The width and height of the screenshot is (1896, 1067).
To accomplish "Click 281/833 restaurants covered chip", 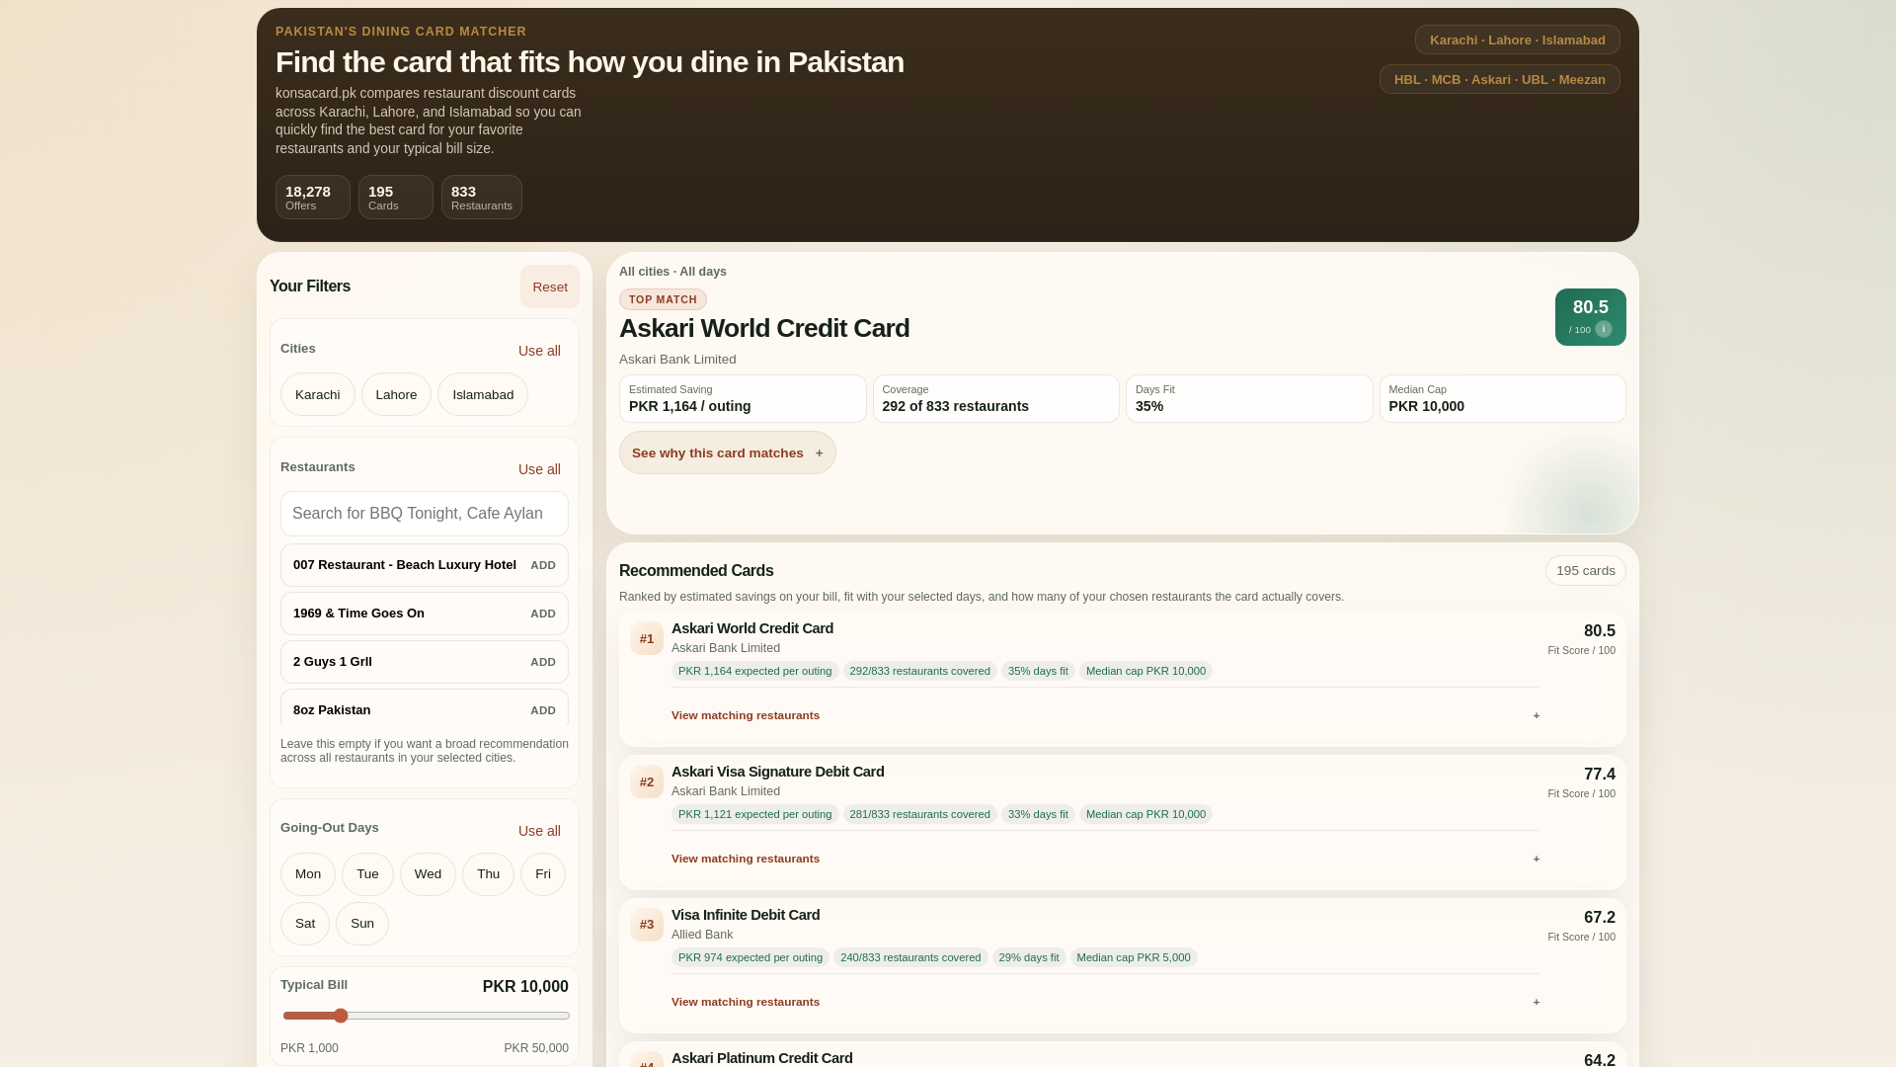I will 920,814.
